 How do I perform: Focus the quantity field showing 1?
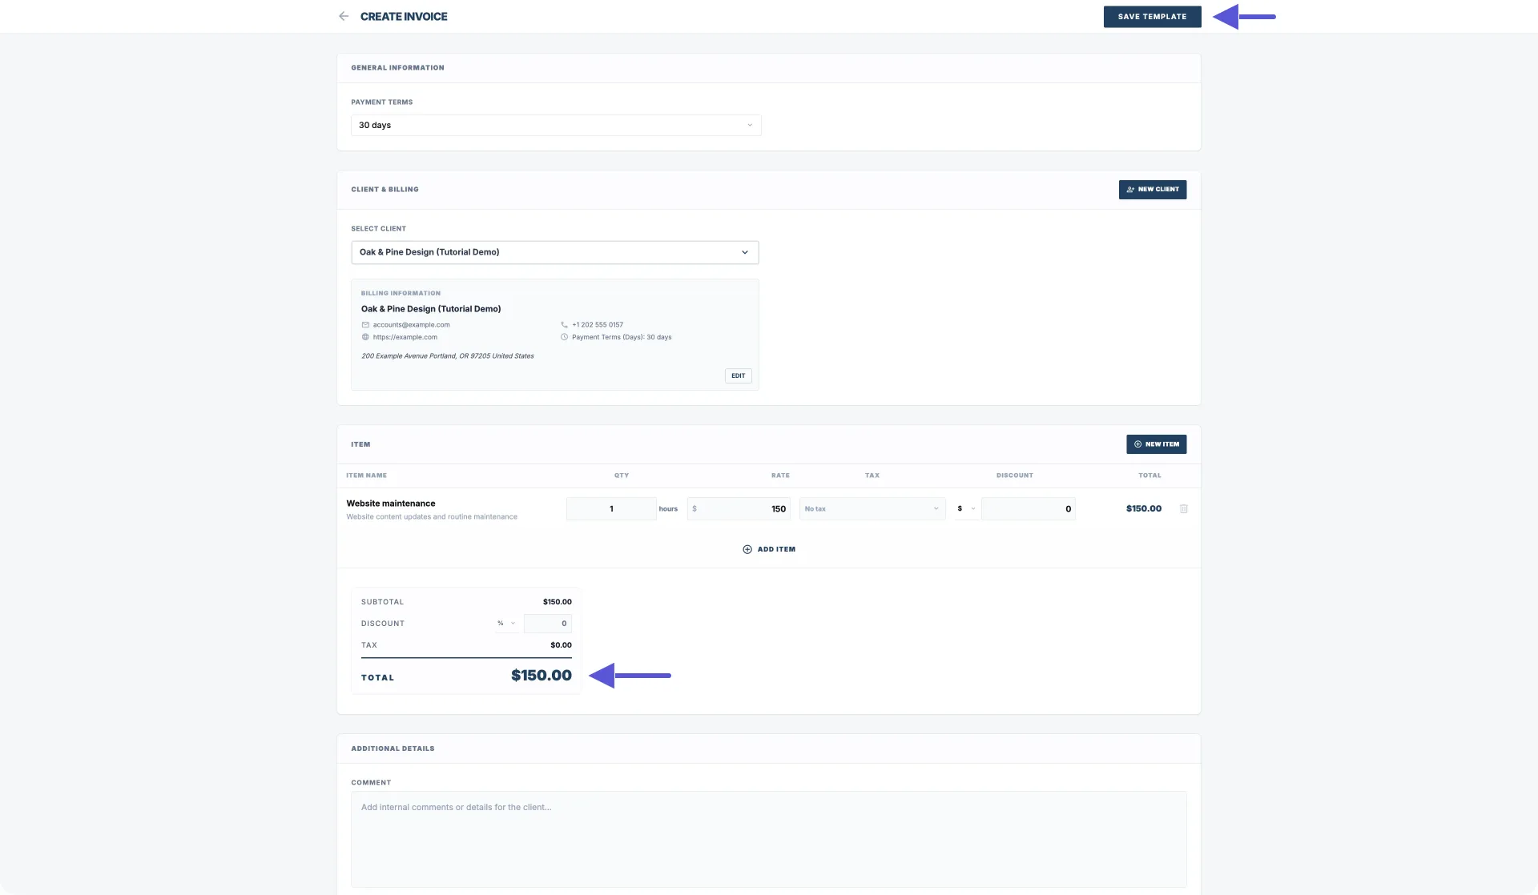[x=611, y=508]
